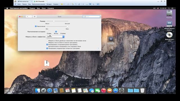Open Apple menu
This screenshot has width=180, height=101.
pyautogui.click(x=7, y=8)
